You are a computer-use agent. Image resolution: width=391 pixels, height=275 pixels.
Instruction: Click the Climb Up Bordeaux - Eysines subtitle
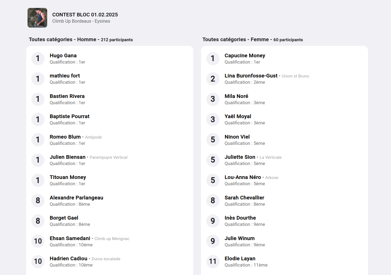81,21
